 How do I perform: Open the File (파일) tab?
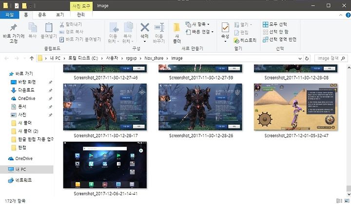coord(9,15)
